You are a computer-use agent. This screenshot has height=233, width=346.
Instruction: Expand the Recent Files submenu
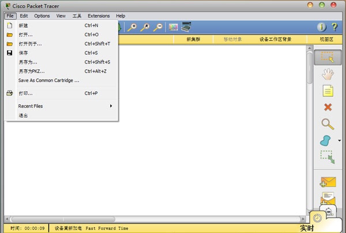[x=63, y=106]
